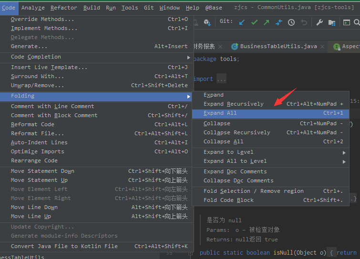The width and height of the screenshot is (360, 259).
Task: Open the Build menu
Action: click(92, 8)
